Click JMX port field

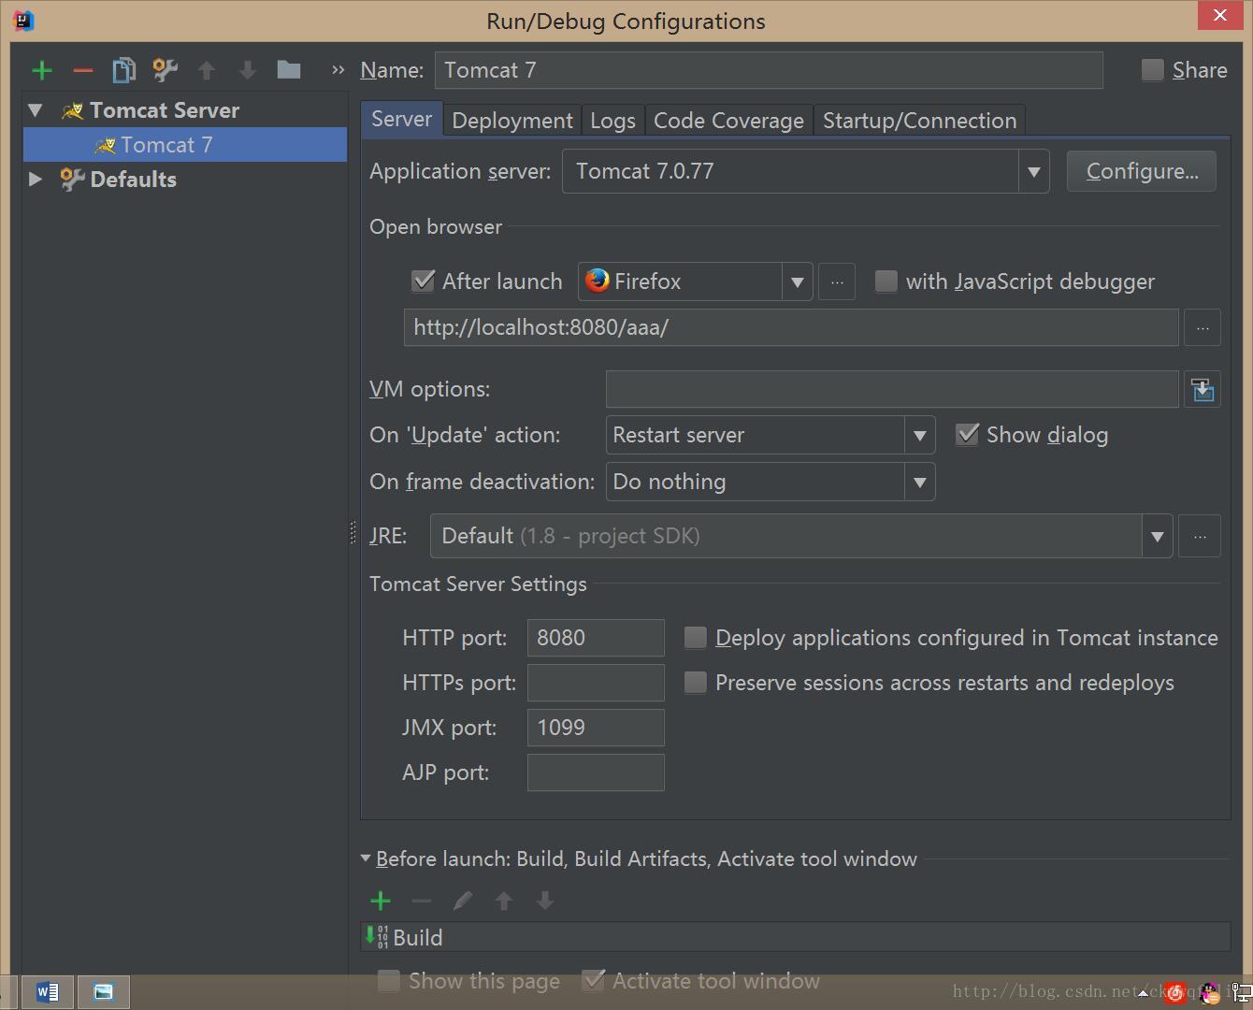[x=596, y=728]
